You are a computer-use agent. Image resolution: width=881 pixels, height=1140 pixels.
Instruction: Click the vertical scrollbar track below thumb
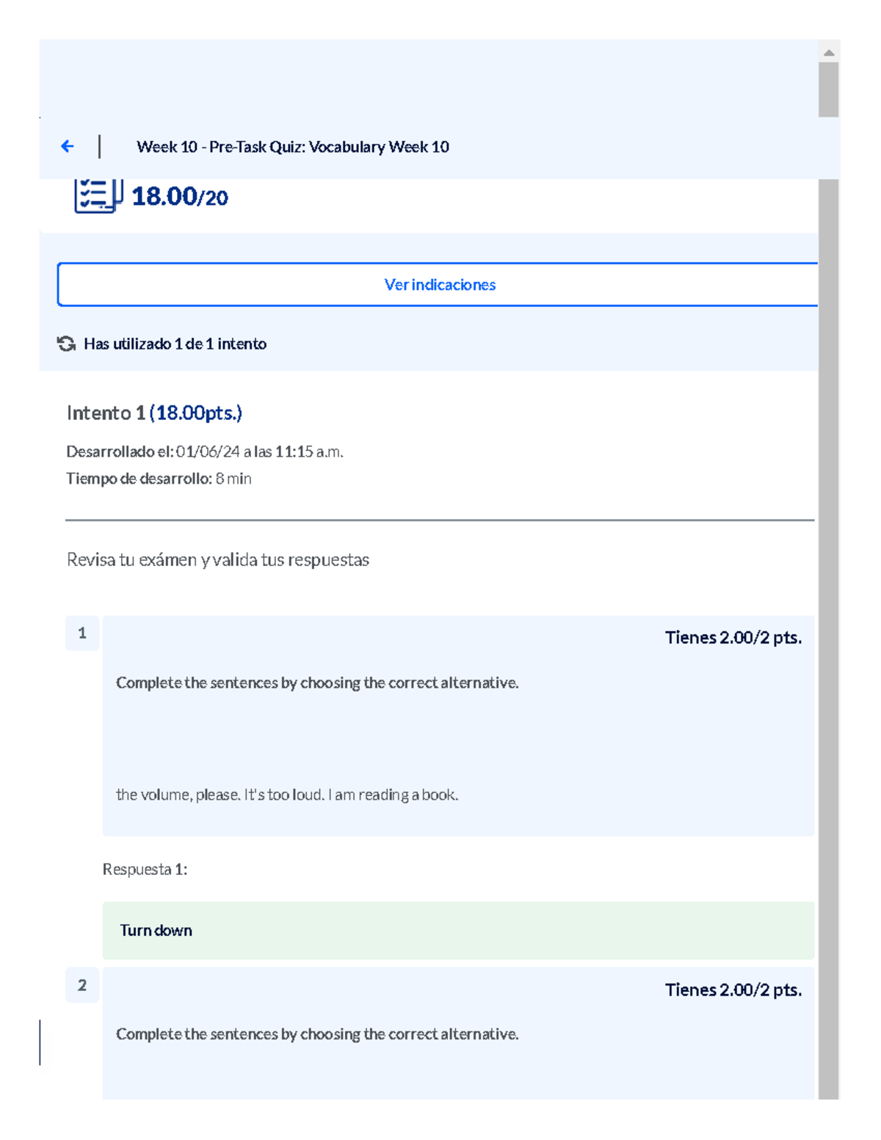click(x=828, y=587)
